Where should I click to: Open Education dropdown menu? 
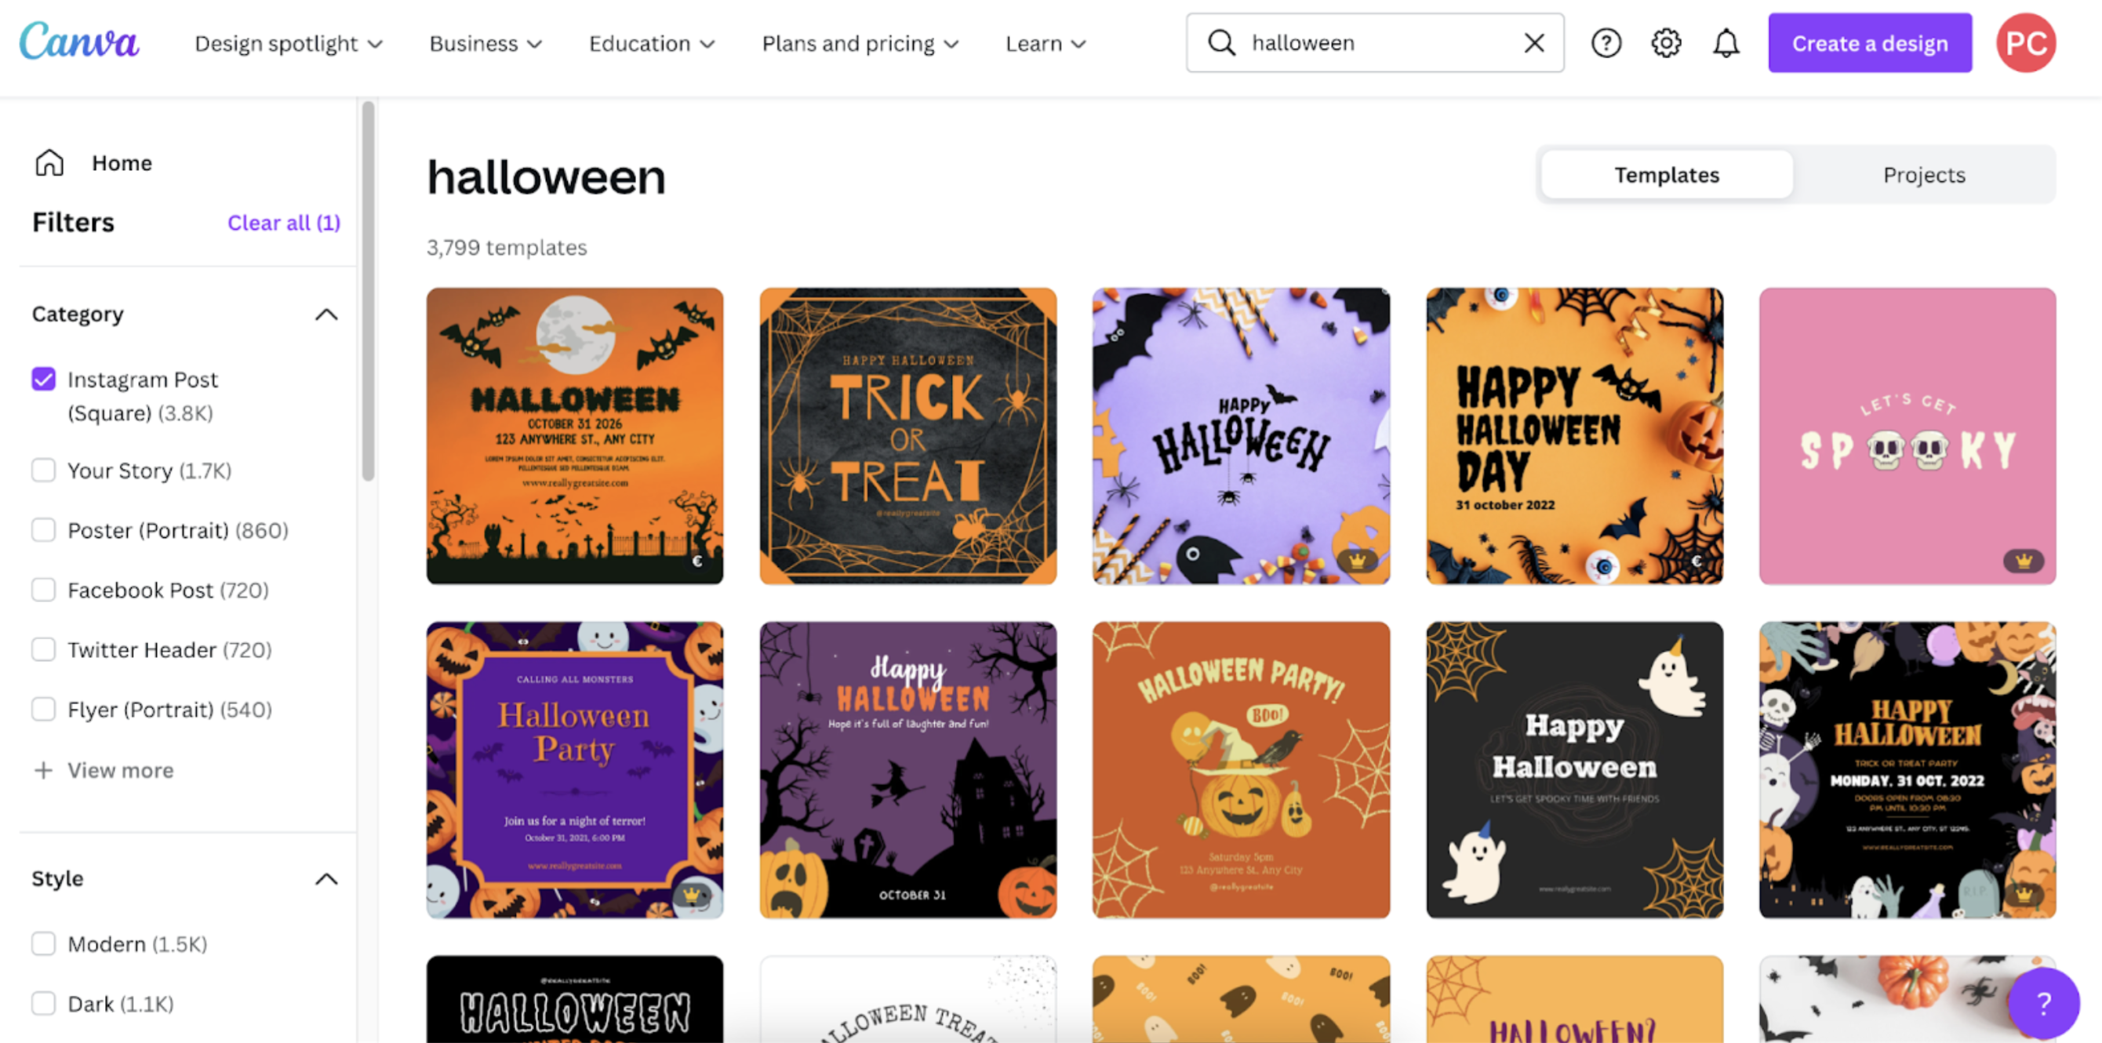652,43
